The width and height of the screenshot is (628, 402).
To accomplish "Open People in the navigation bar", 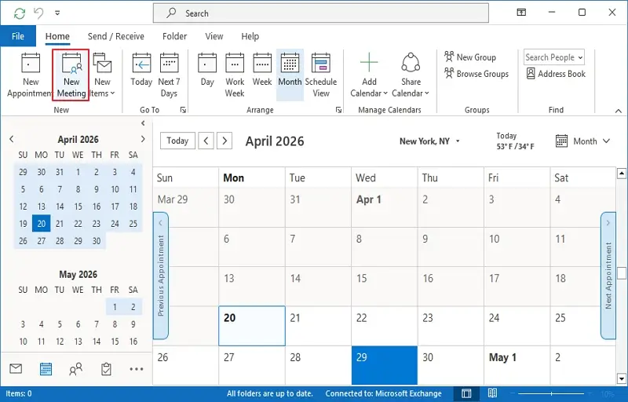I will tap(75, 369).
